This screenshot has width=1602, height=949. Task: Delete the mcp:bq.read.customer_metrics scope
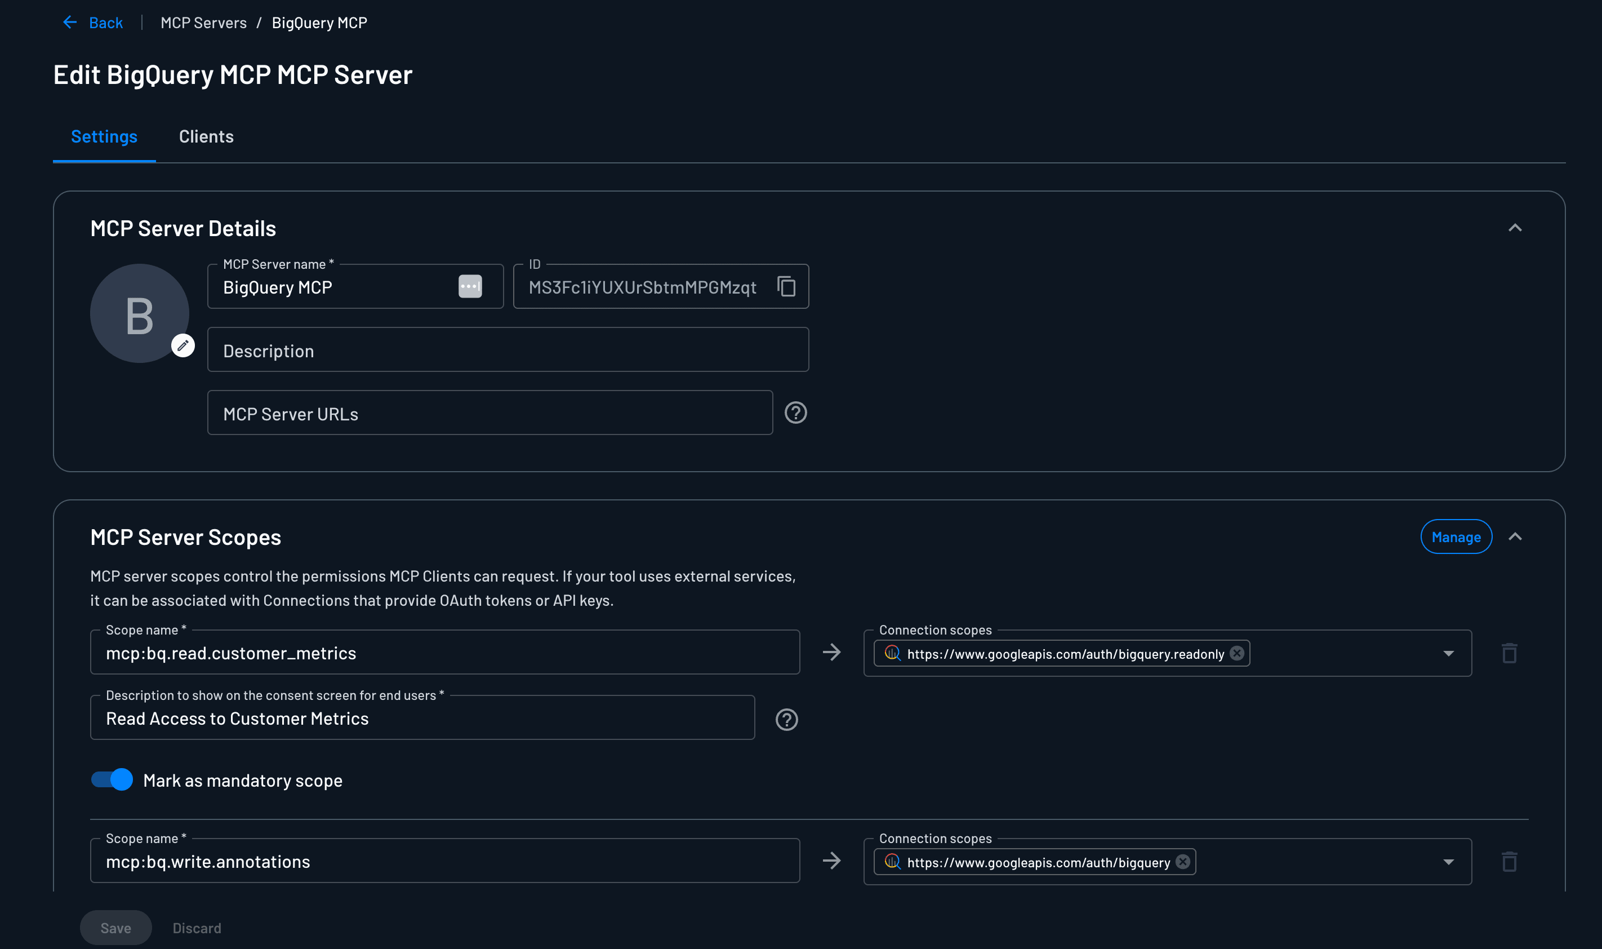click(x=1510, y=654)
